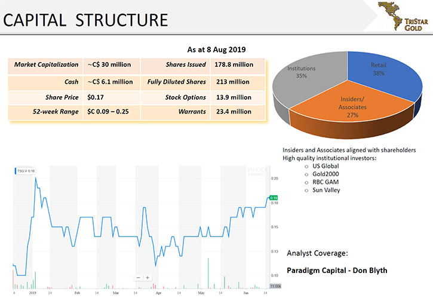
Task: Click the 'US Global' bullet item
Action: [325, 166]
